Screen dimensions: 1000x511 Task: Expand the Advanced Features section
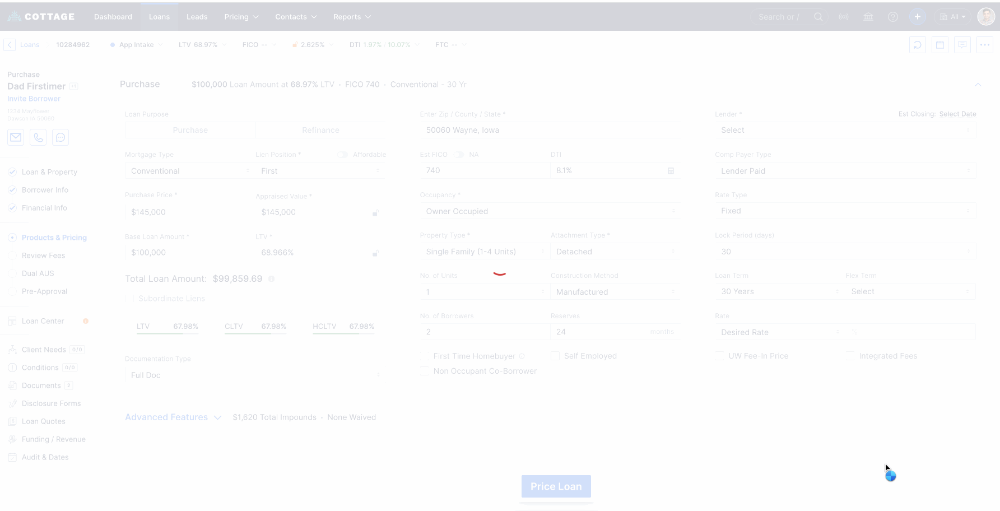[x=173, y=417]
